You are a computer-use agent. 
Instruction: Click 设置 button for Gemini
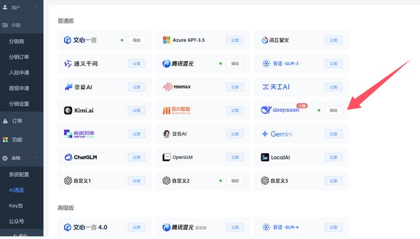pos(334,134)
